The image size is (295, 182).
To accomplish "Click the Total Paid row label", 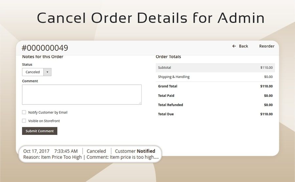I will point(166,96).
